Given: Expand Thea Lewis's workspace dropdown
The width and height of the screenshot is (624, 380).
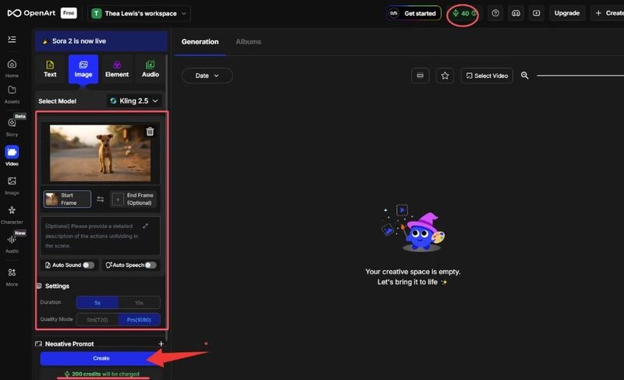Looking at the screenshot, I should 139,13.
